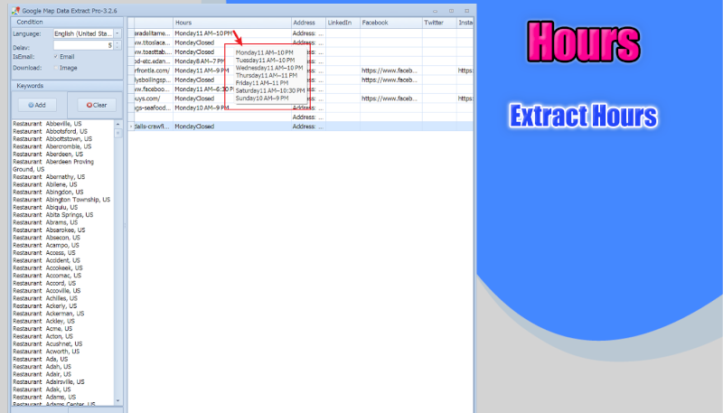Sort by the Hours column header
Viewport: 723px width, 413px height.
pos(231,22)
